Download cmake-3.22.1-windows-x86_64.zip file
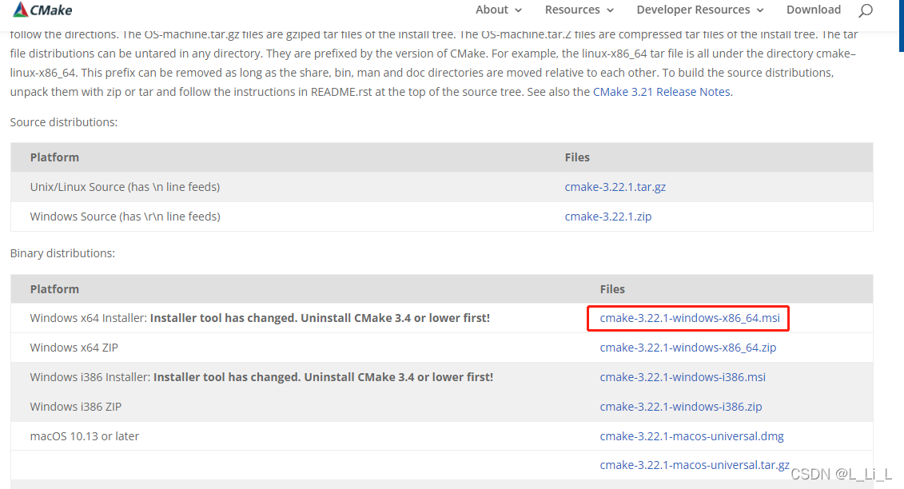This screenshot has width=904, height=489. pos(687,348)
